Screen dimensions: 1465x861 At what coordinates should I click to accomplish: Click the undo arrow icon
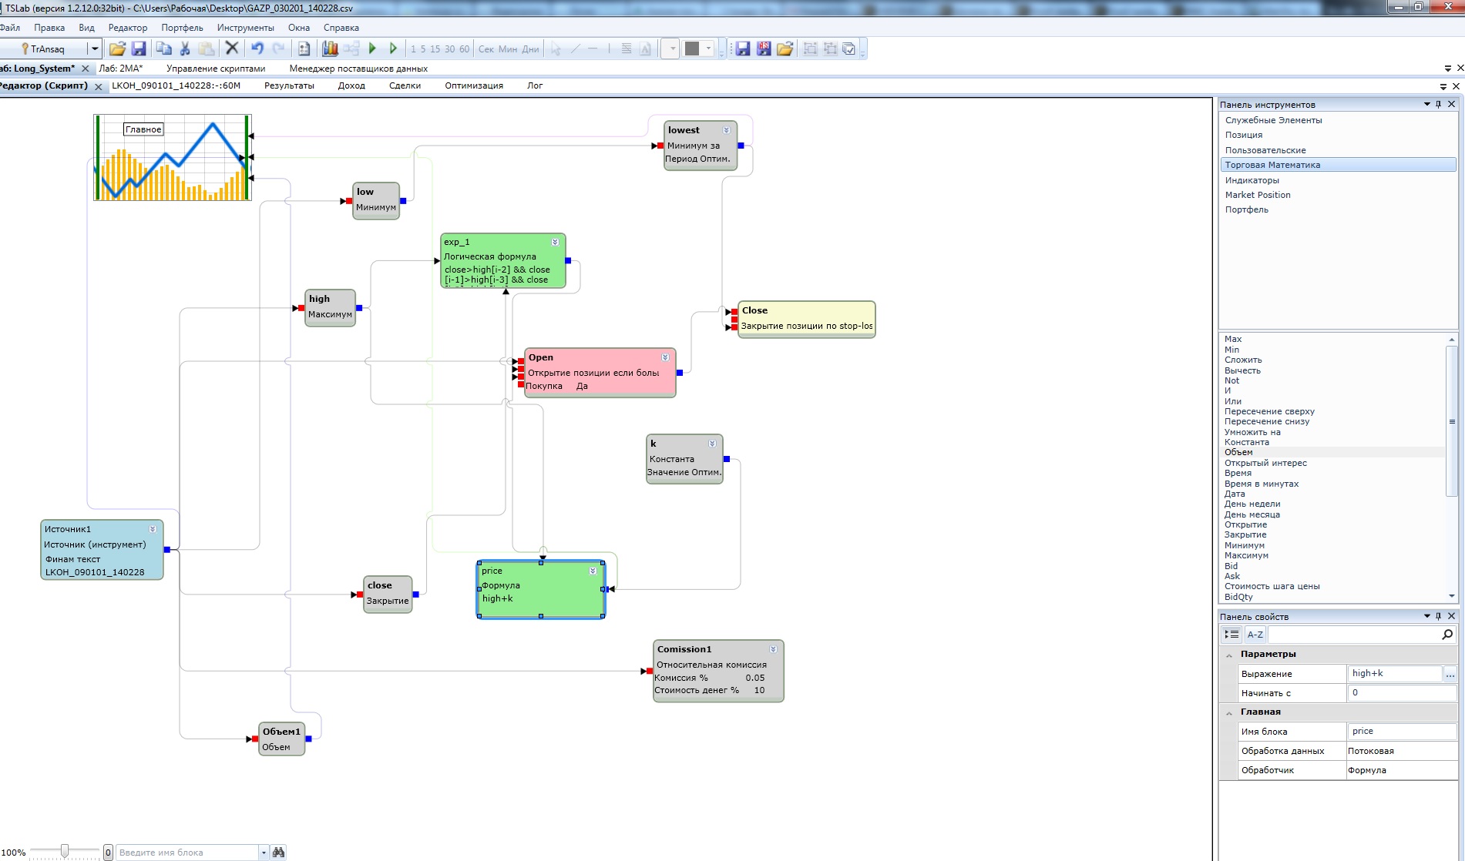pos(257,49)
